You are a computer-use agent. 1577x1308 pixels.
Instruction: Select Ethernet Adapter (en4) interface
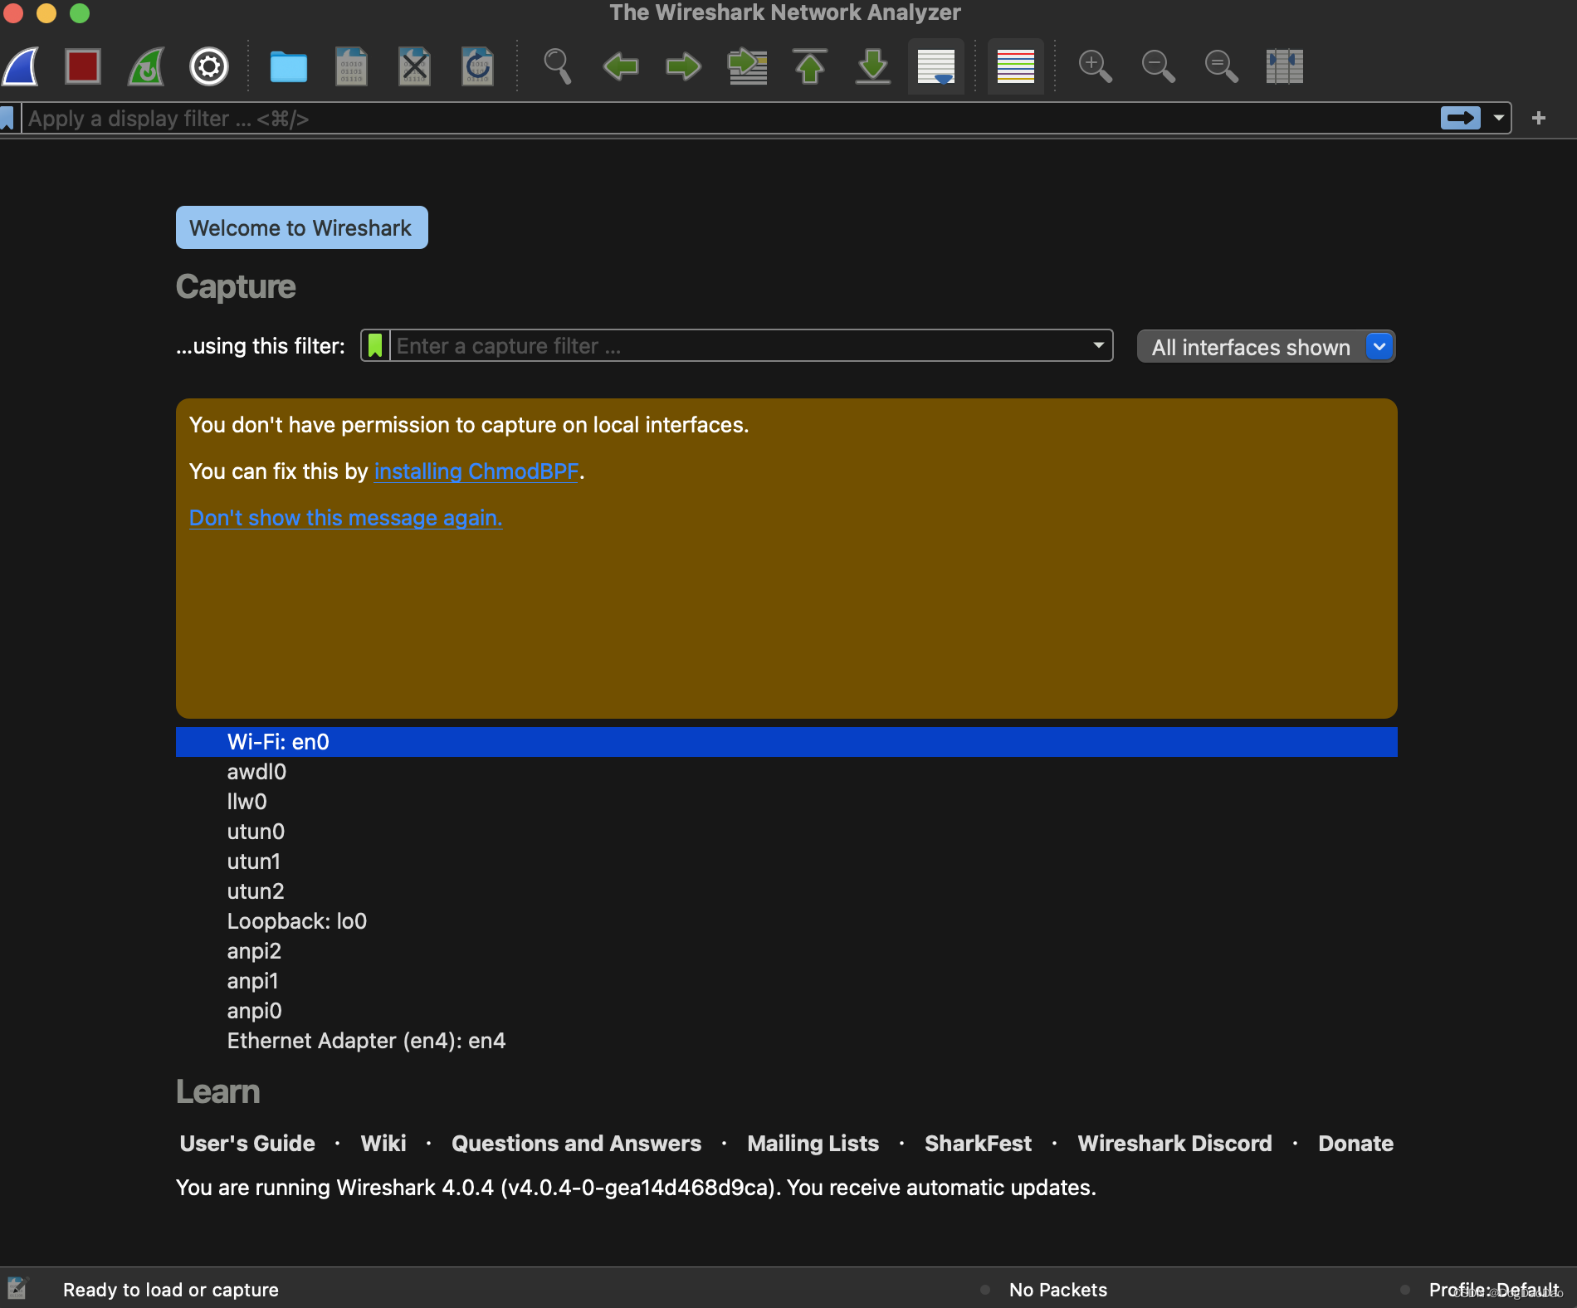coord(787,1041)
